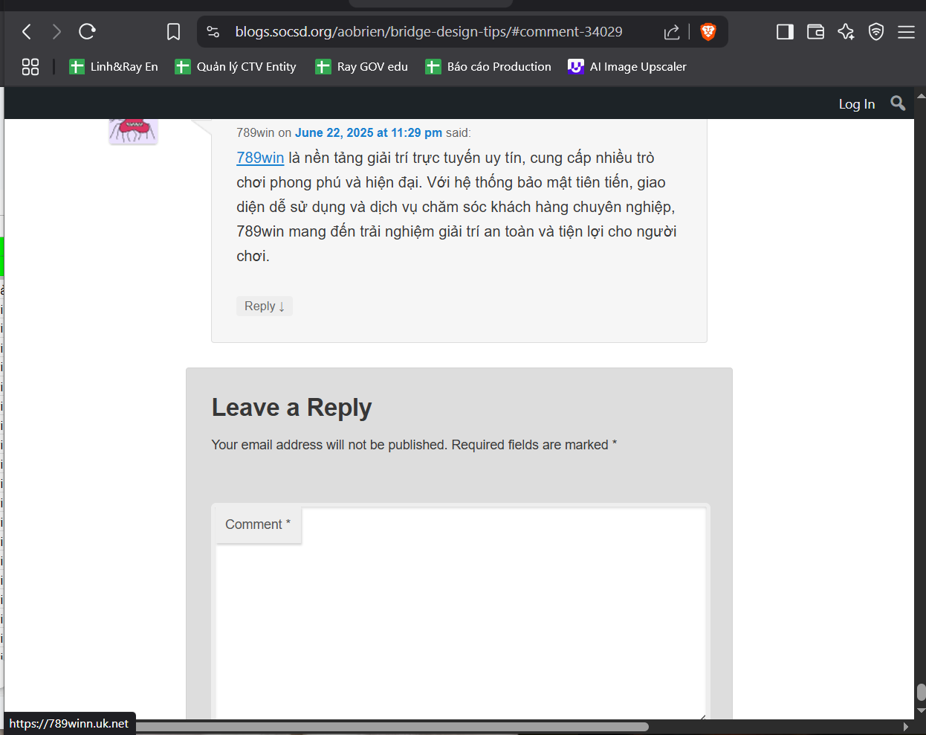This screenshot has width=926, height=735.
Task: Click the vertical scrollbar thumb
Action: [921, 693]
